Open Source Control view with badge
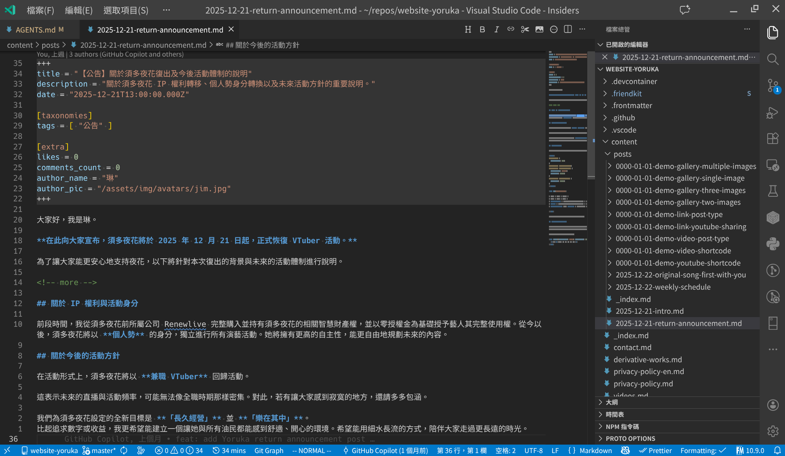Viewport: 785px width, 456px height. (x=773, y=86)
